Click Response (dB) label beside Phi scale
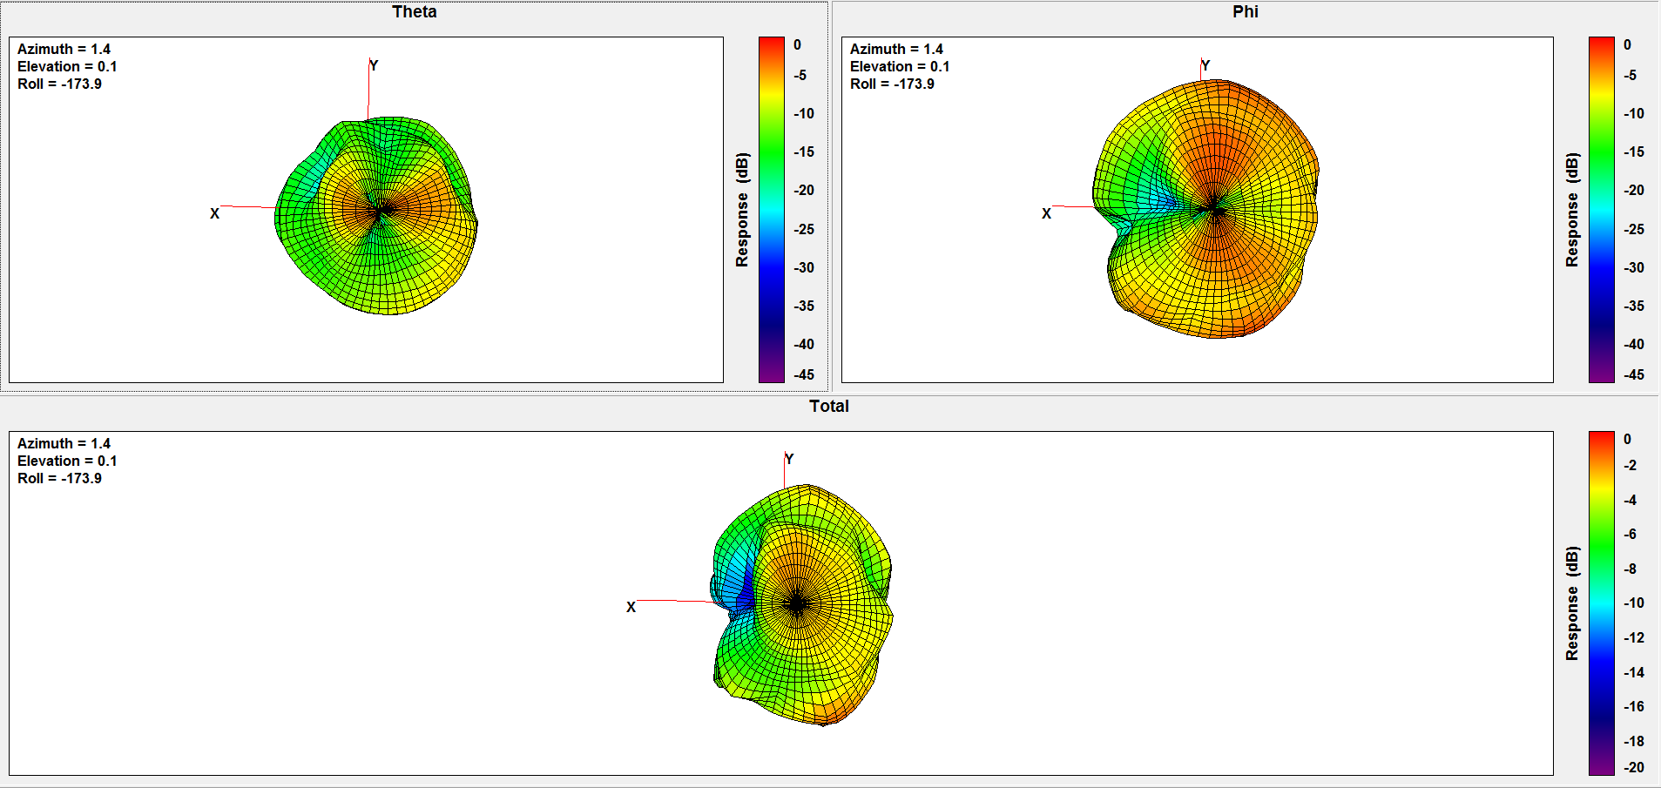Viewport: 1661px width, 788px height. [1572, 210]
